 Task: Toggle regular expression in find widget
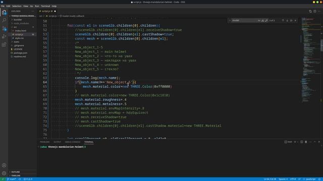[266, 21]
